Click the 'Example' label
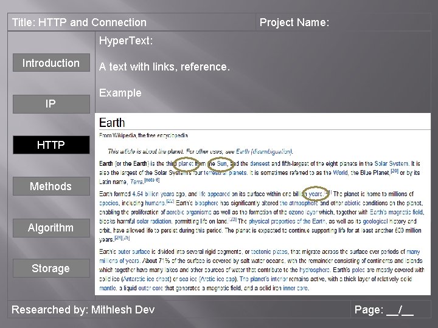 120,93
